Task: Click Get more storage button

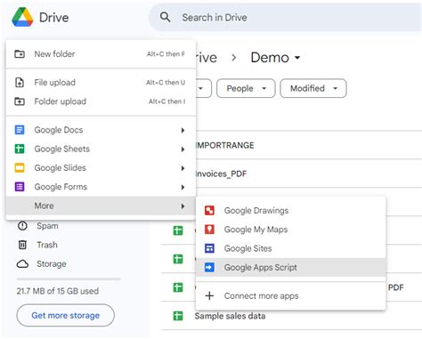Action: [66, 315]
